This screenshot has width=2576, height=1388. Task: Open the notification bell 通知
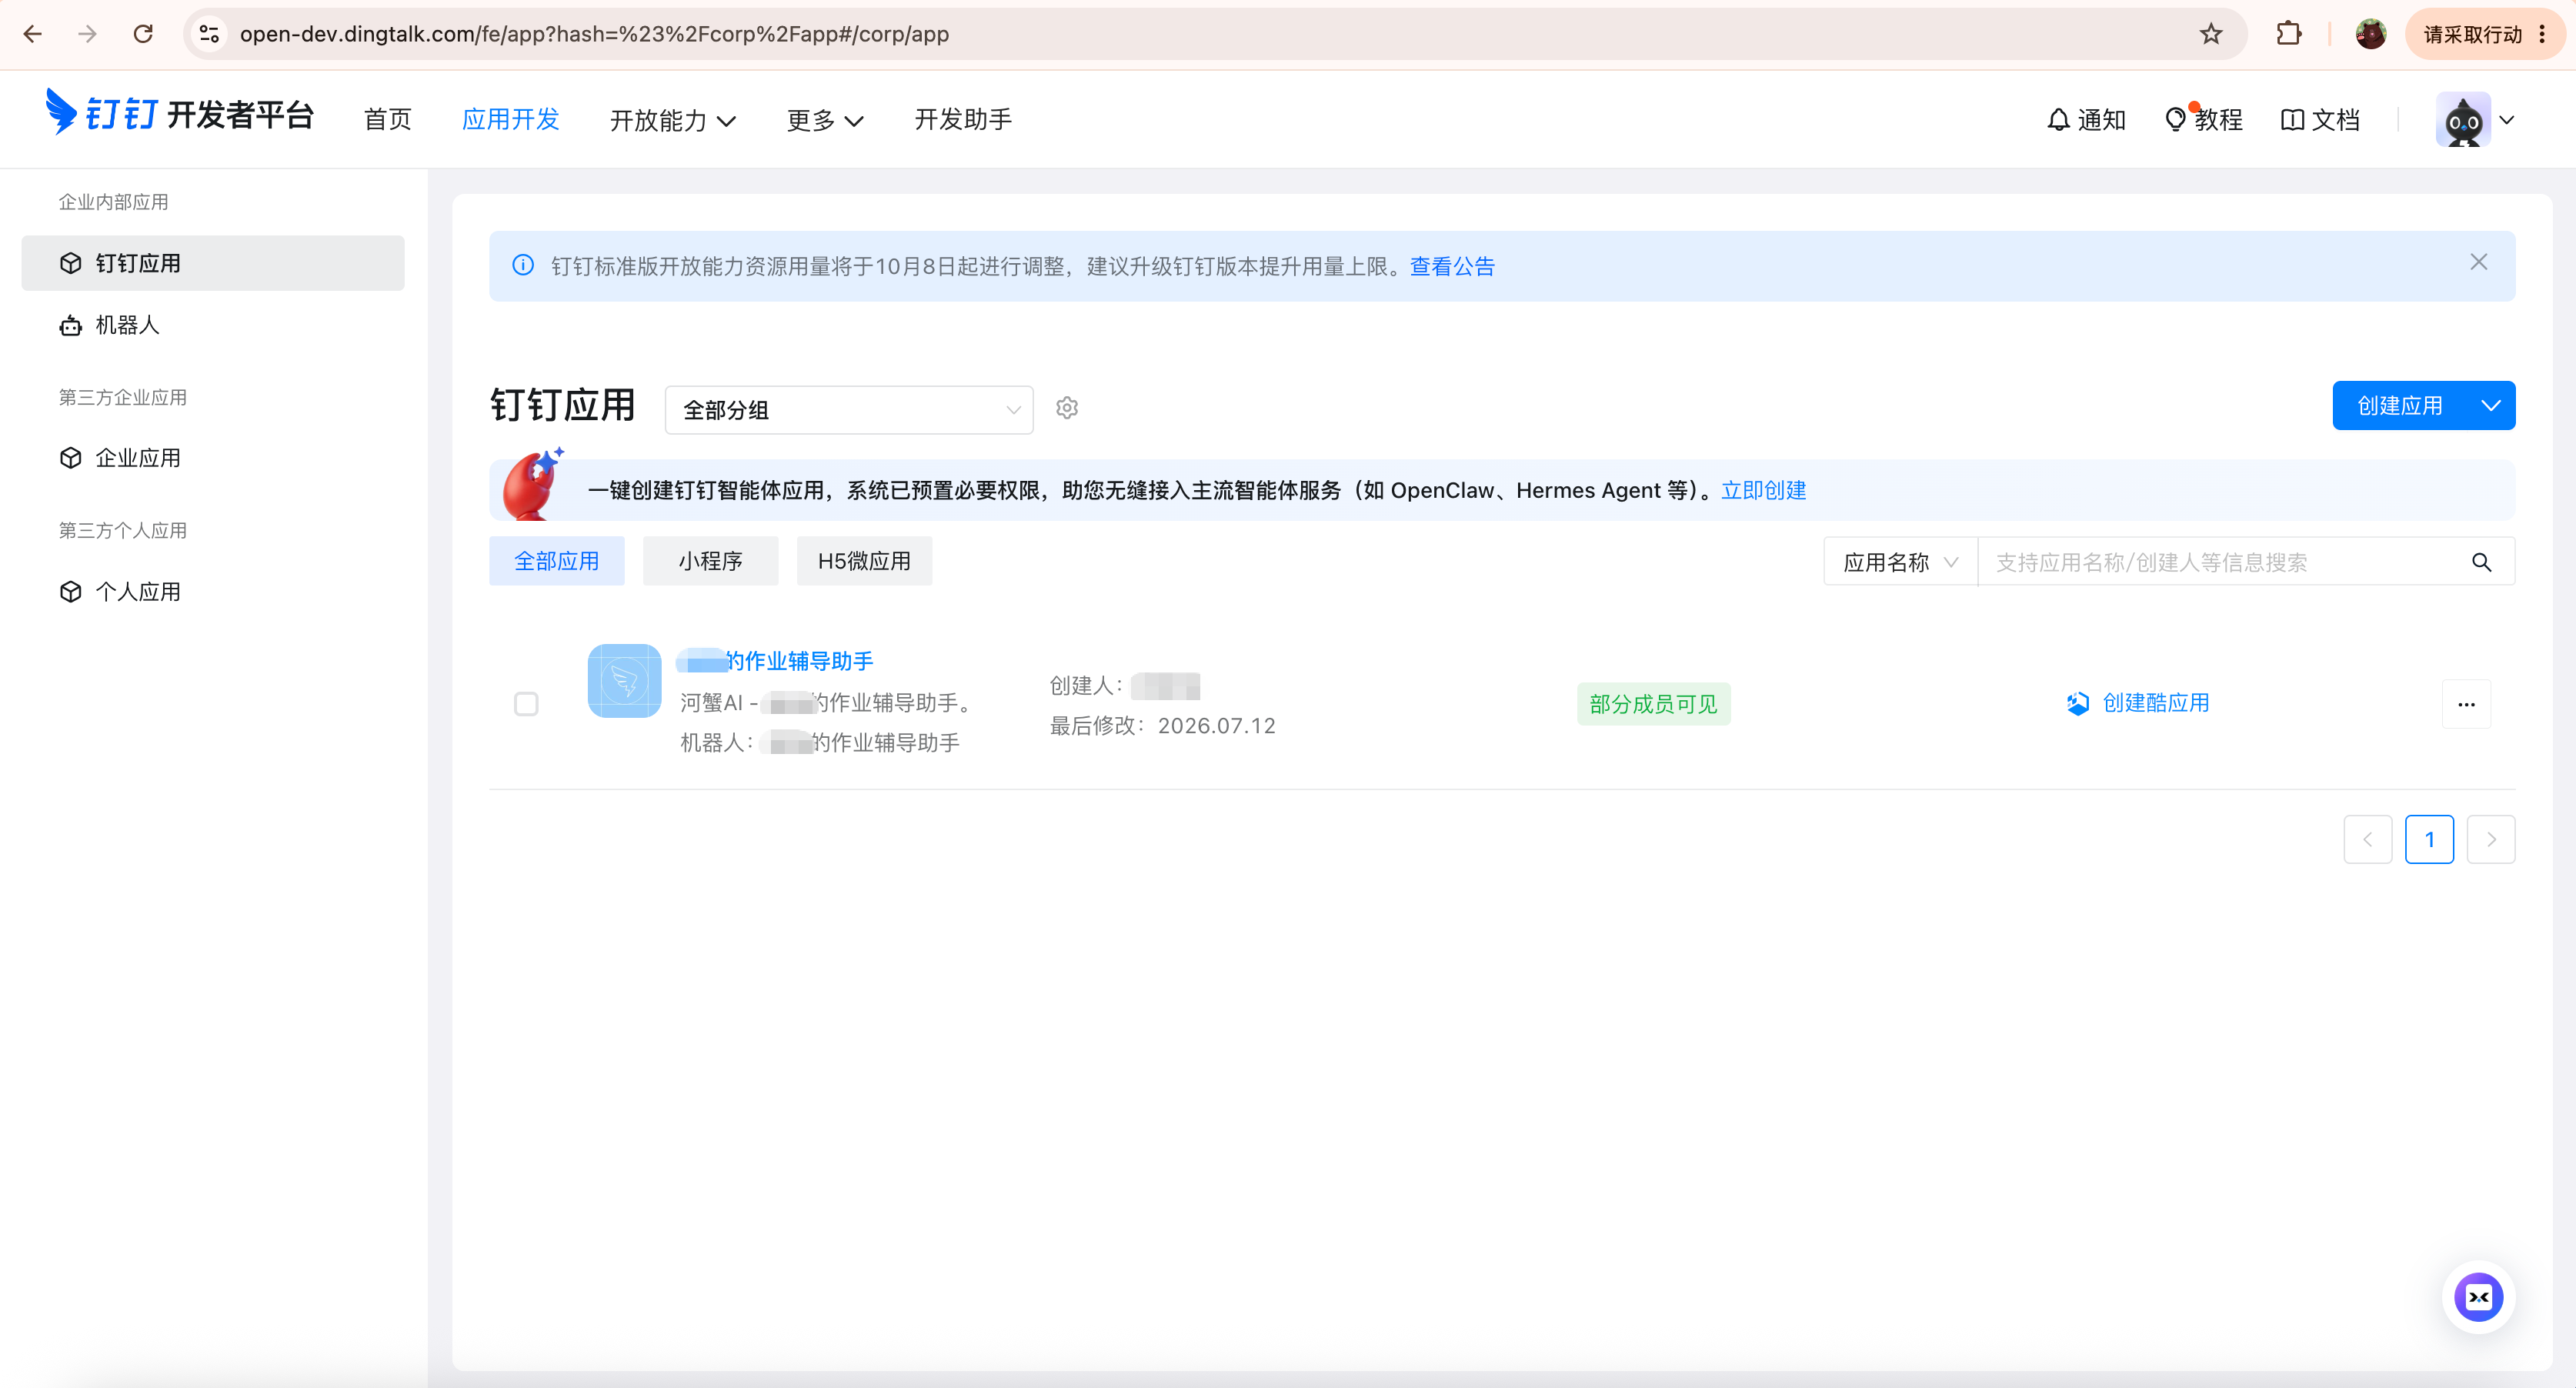tap(2085, 120)
